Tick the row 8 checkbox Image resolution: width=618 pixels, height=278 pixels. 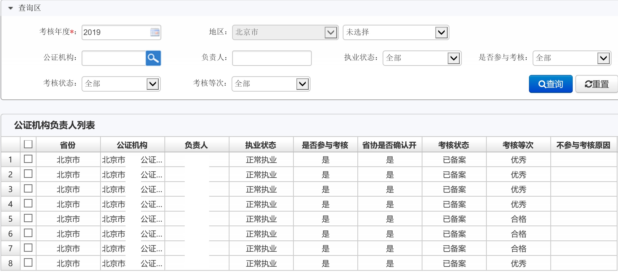point(28,263)
